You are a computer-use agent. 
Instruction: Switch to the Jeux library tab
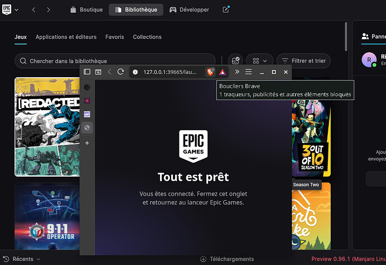coord(21,37)
